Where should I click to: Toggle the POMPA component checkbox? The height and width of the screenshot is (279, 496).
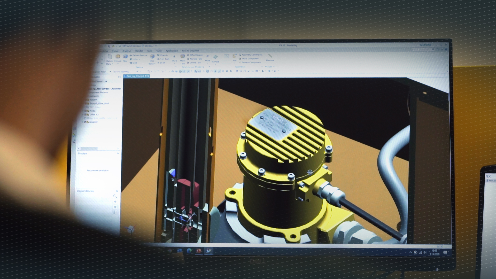pyautogui.click(x=87, y=100)
